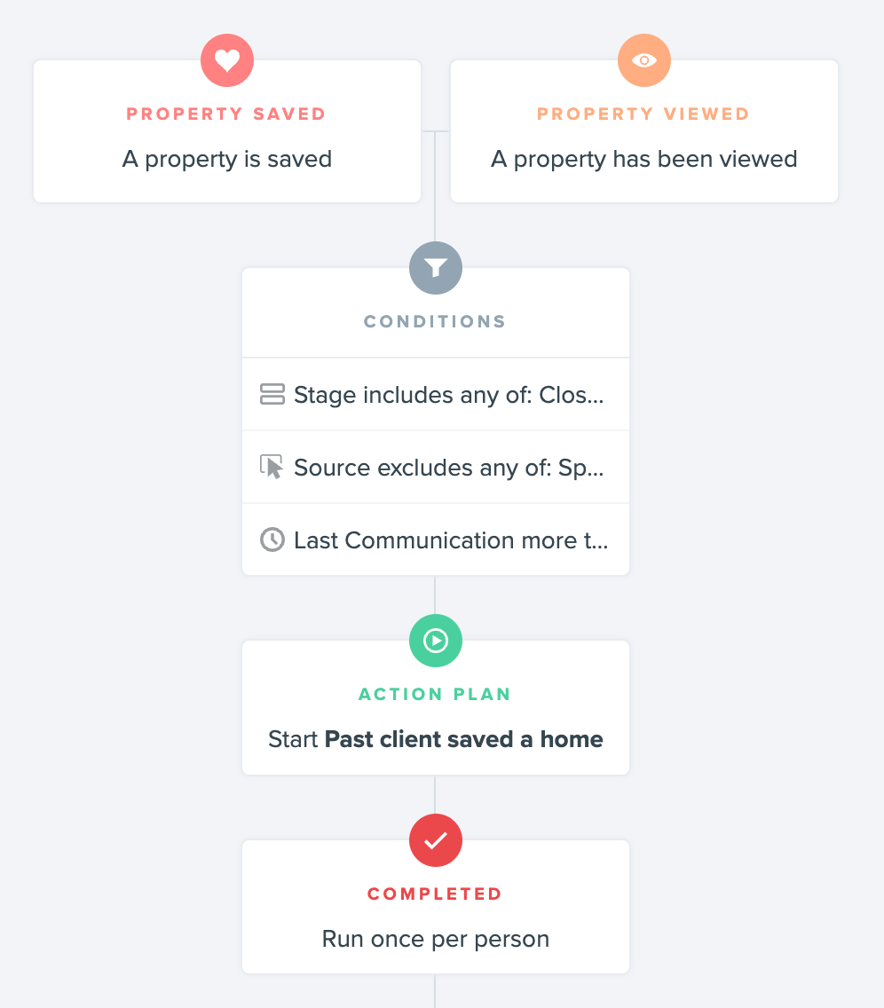Click the heart icon on Property Saved
The width and height of the screenshot is (884, 1008).
227,60
